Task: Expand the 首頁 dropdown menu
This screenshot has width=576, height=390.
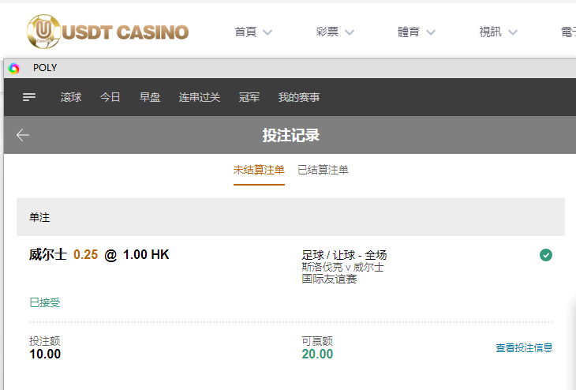Action: click(253, 32)
